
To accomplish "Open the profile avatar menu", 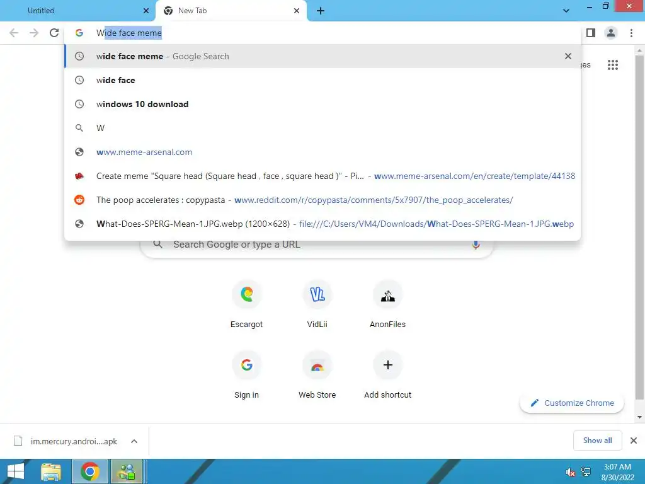I will 611,33.
